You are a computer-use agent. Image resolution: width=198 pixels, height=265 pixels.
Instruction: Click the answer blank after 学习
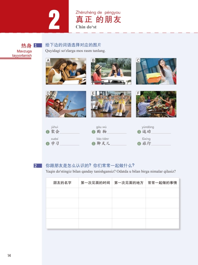click(x=69, y=144)
